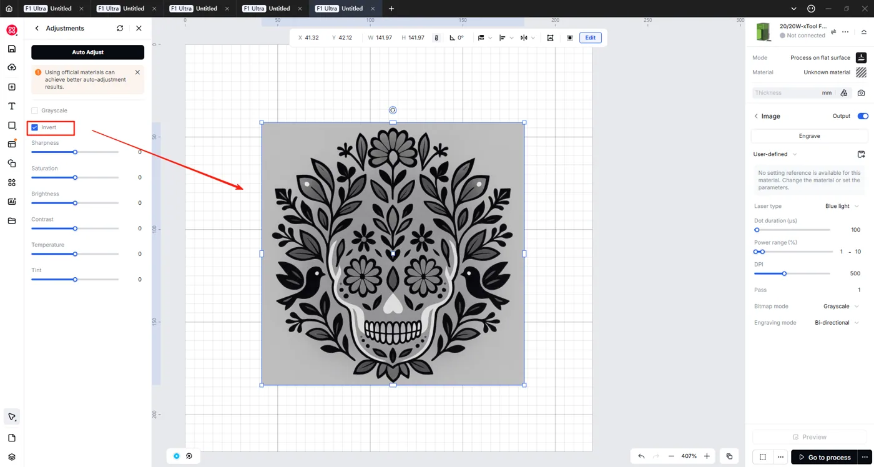Viewport: 874px width, 467px height.
Task: Go back from the Image settings header
Action: tap(756, 116)
